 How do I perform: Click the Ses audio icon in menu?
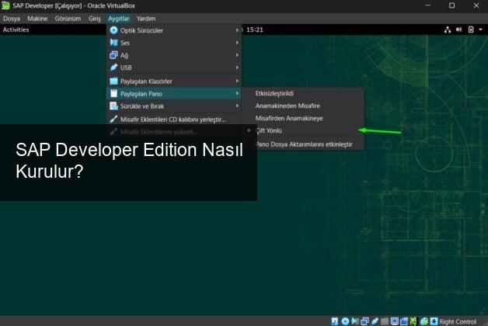click(113, 43)
